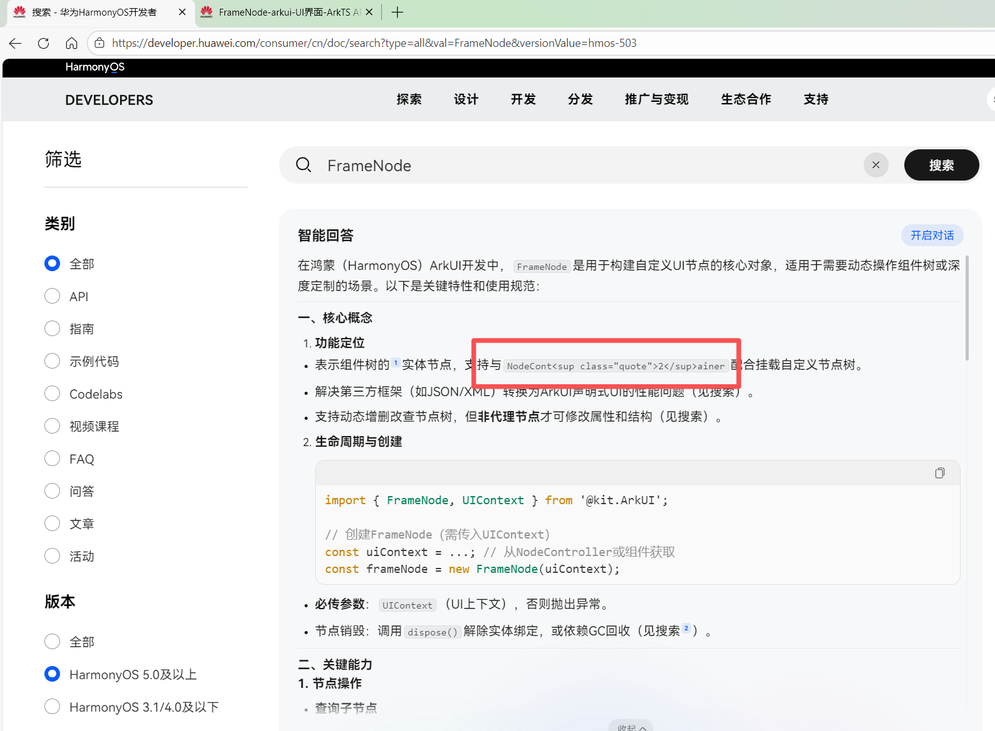Click the magnifier icon in search box
This screenshot has width=995, height=731.
click(304, 165)
